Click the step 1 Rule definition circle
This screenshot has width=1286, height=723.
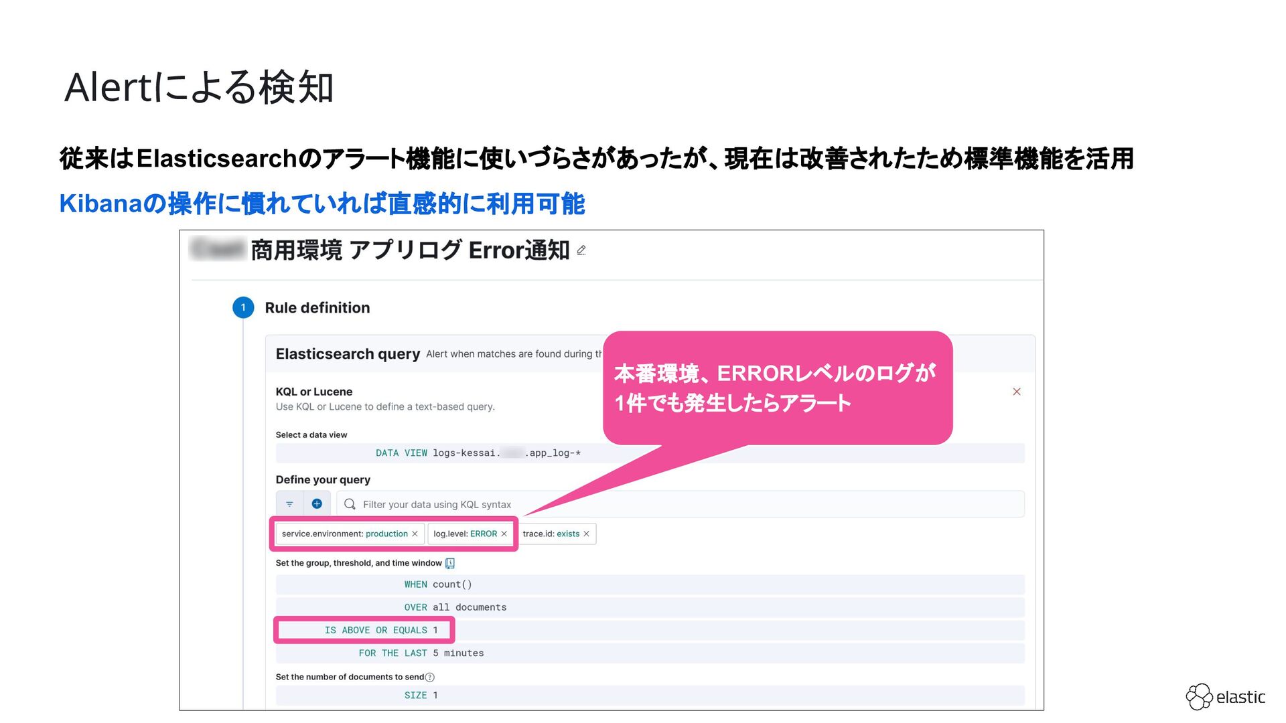click(243, 307)
